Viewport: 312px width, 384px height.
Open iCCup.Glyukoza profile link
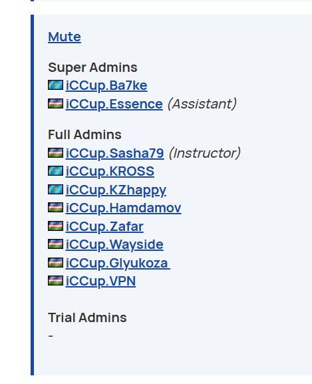(x=118, y=263)
